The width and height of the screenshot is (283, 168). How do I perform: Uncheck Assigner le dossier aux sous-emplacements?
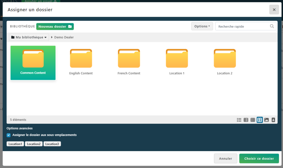pyautogui.click(x=9, y=135)
